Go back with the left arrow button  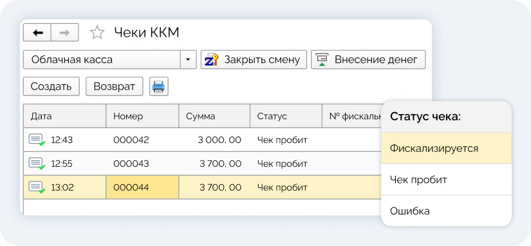pyautogui.click(x=37, y=33)
